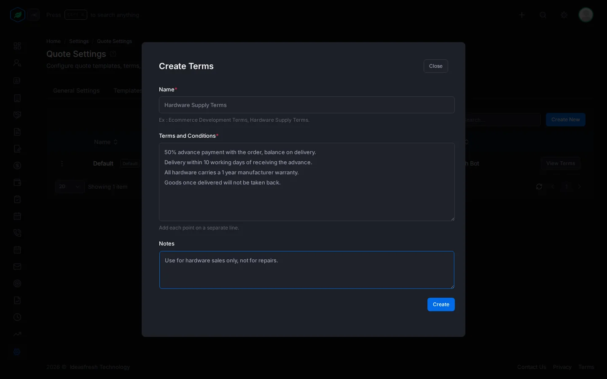The width and height of the screenshot is (607, 379).
Task: Focus the Name input field
Action: tap(306, 105)
